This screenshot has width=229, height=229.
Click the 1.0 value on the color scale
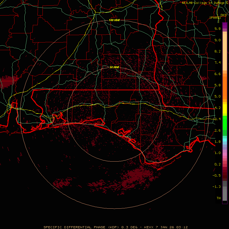(218, 153)
